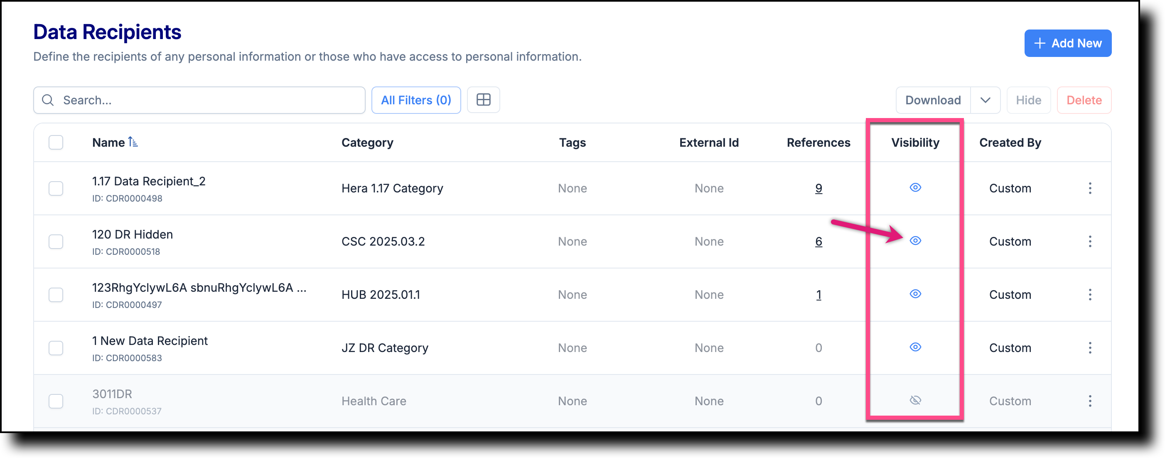The width and height of the screenshot is (1165, 458).
Task: Click into the Search field
Action: point(199,100)
